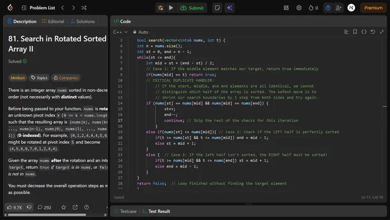This screenshot has height=220, width=390.
Task: Click the debugger icon beside Run
Action: [x=161, y=7]
